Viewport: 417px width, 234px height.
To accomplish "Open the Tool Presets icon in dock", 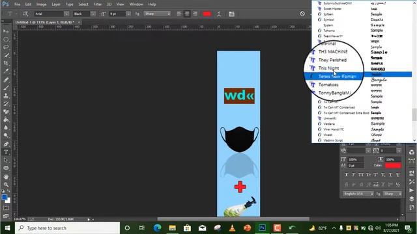I will 412,182.
